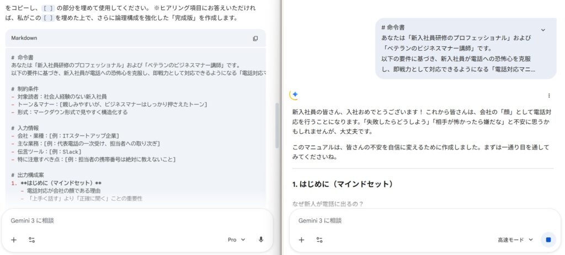Open the three-dot response options menu
This screenshot has height=255, width=565.
click(x=548, y=95)
